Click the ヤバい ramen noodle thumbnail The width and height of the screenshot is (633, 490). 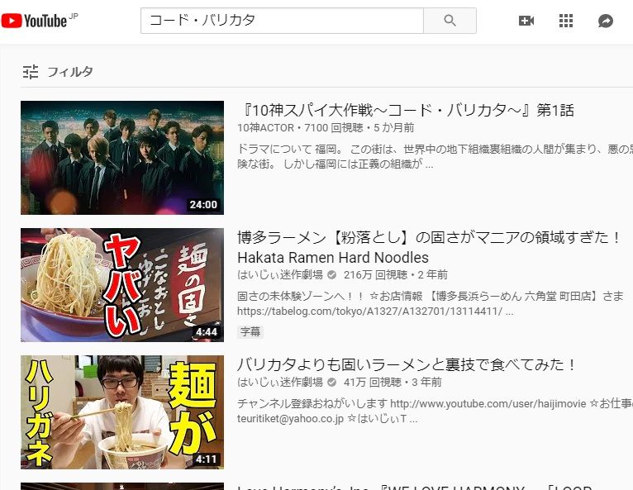[122, 285]
